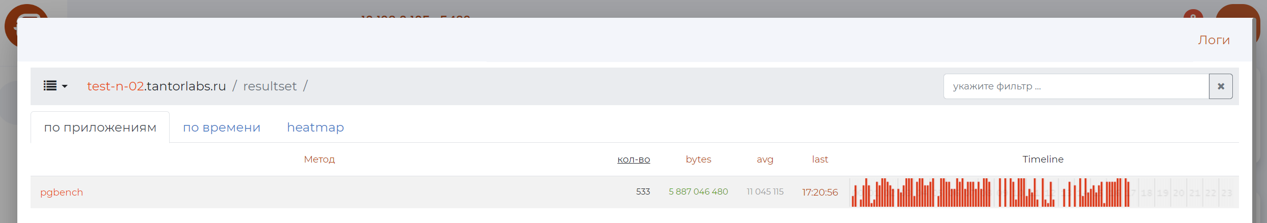Click the "Логи" title in dialog header
This screenshot has height=223, width=1267.
pyautogui.click(x=1214, y=40)
